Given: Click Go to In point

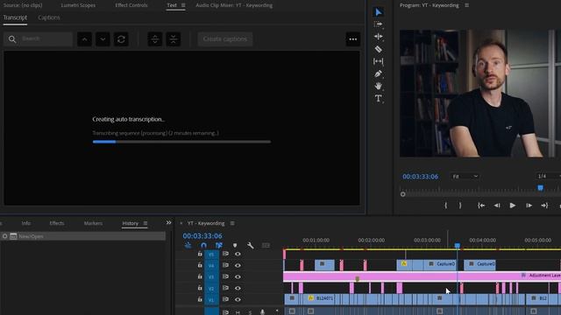Looking at the screenshot, I should 481,206.
